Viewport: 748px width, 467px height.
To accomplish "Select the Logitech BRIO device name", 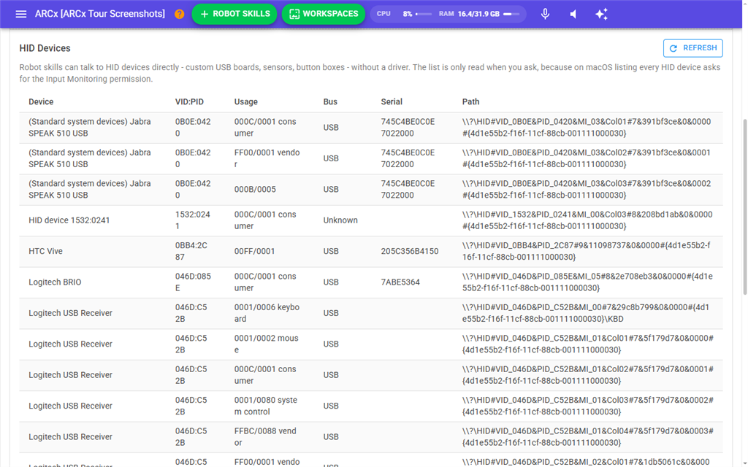I will 55,282.
